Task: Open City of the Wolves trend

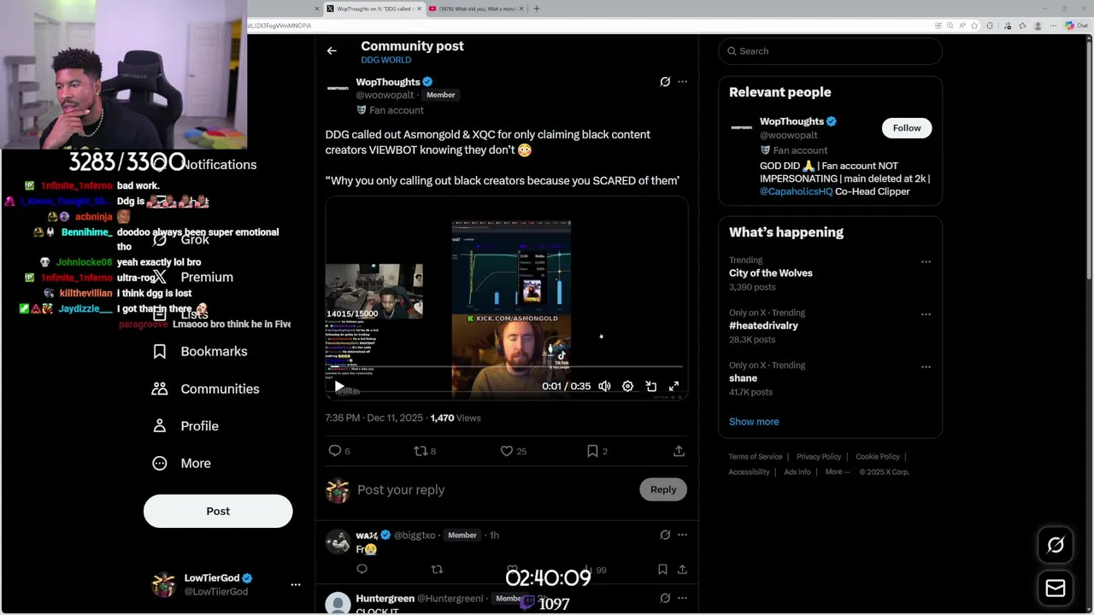Action: click(x=771, y=273)
